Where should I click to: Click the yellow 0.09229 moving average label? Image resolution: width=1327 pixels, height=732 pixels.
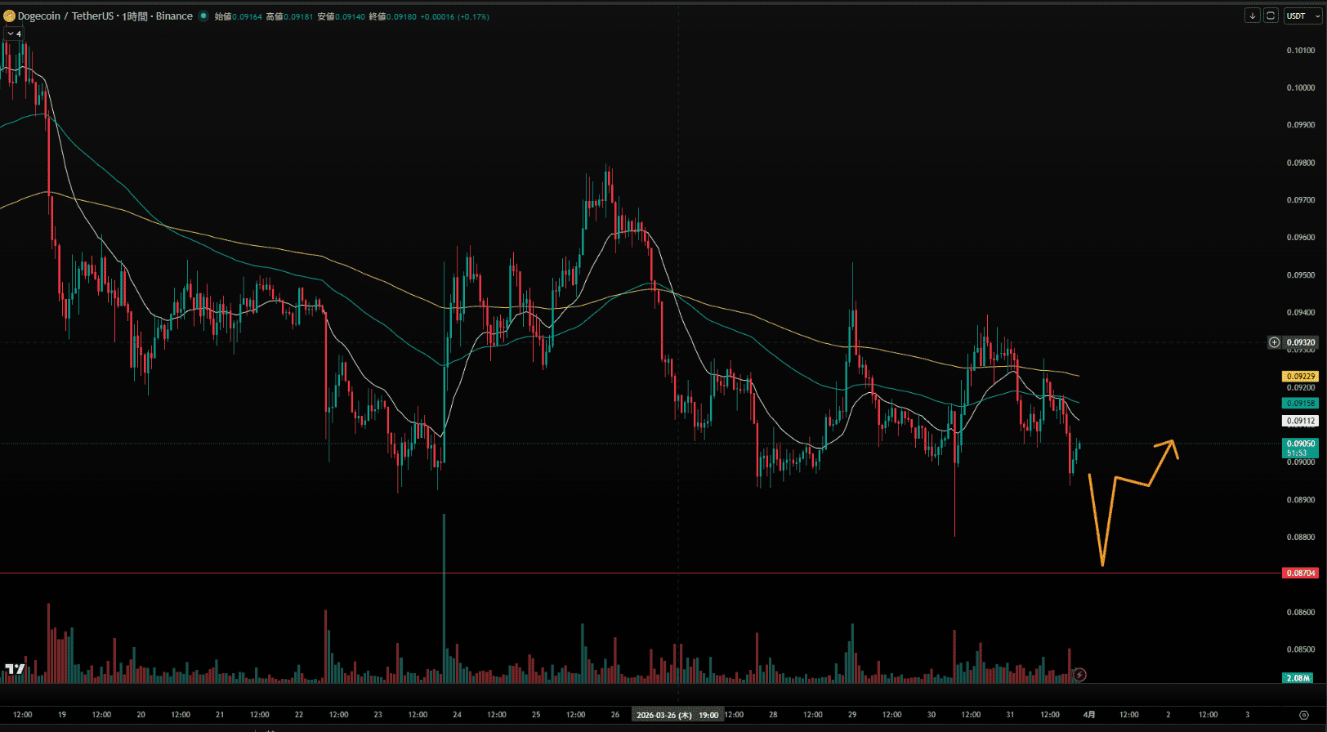[1300, 377]
